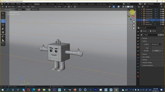Open the Tool properties tab
Image resolution: width=165 pixels, height=92 pixels.
(x=138, y=32)
